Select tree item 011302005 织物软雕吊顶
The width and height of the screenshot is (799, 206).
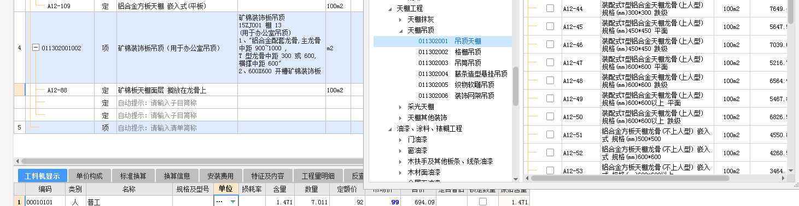[456, 85]
